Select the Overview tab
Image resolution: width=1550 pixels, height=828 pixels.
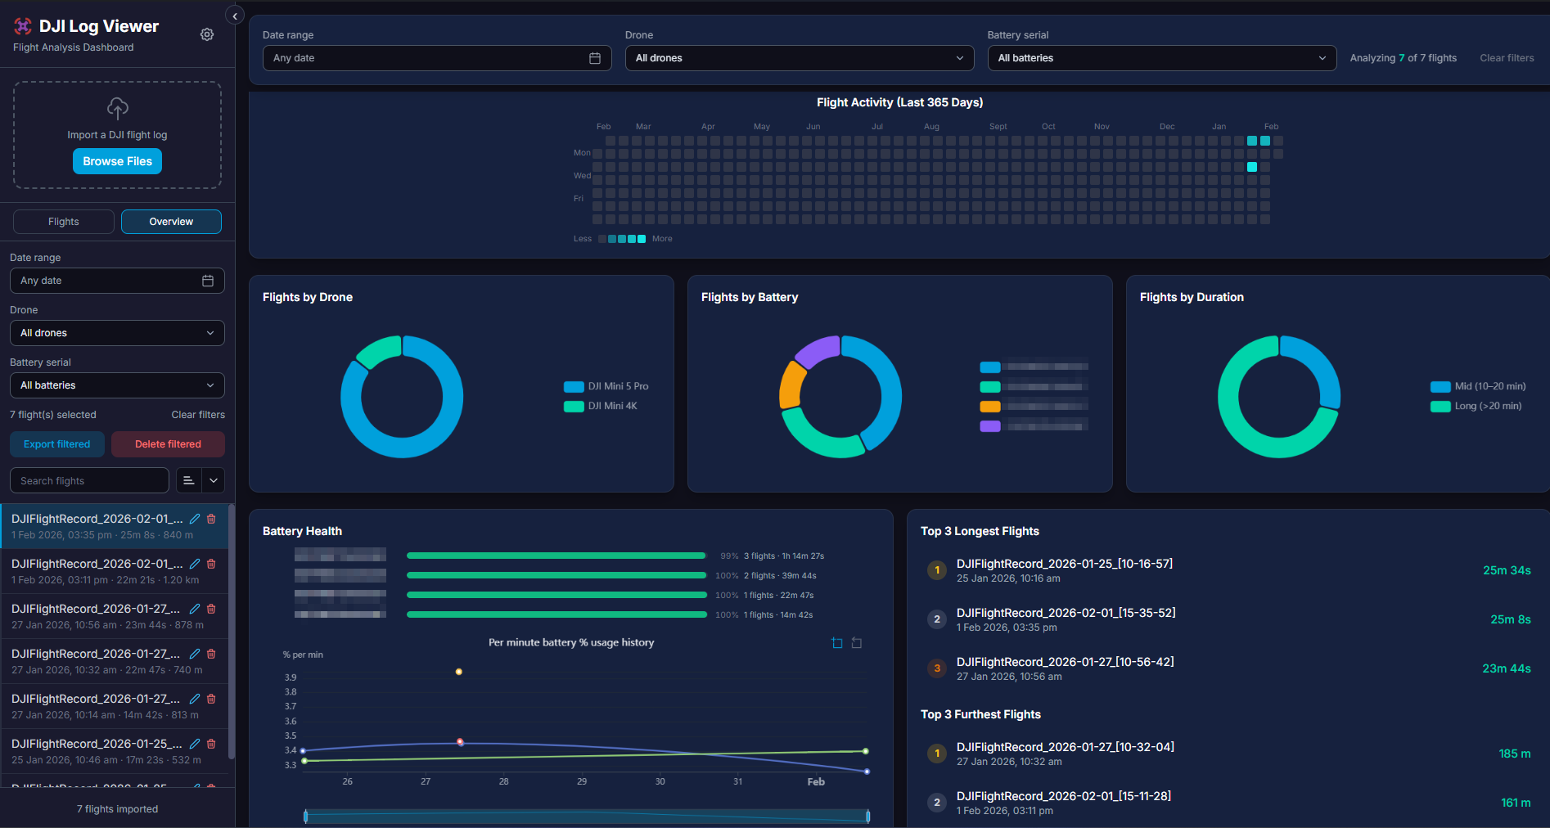170,221
